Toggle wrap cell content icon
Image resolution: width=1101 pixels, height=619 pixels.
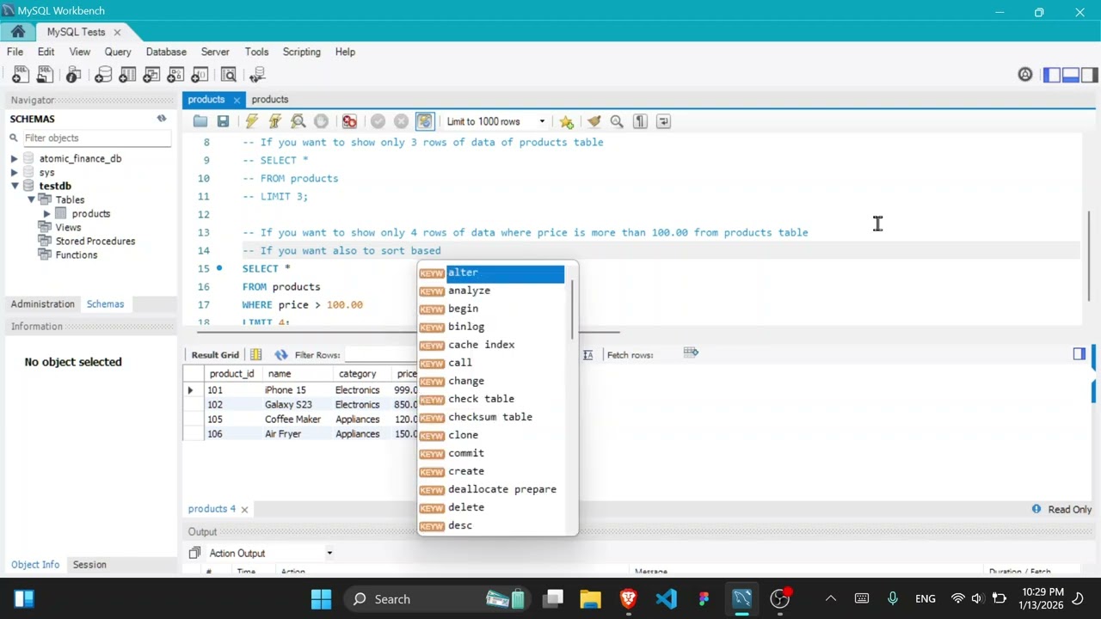pos(588,354)
